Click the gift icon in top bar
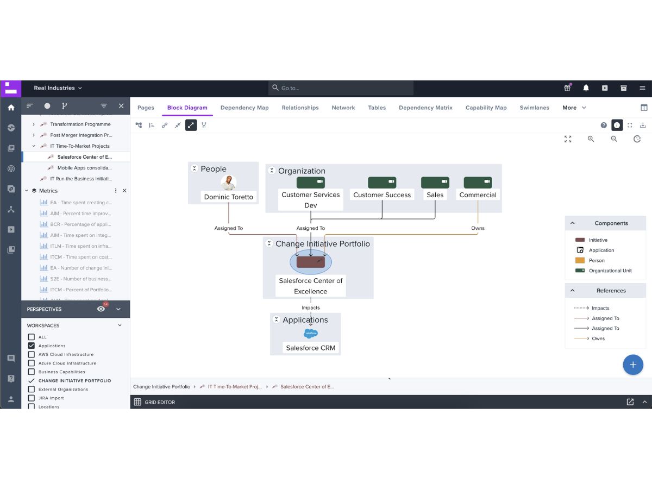 [x=568, y=87]
